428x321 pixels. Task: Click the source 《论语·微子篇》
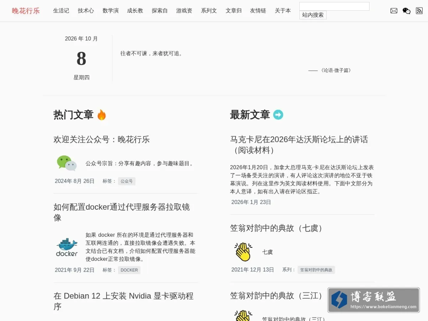pyautogui.click(x=336, y=70)
